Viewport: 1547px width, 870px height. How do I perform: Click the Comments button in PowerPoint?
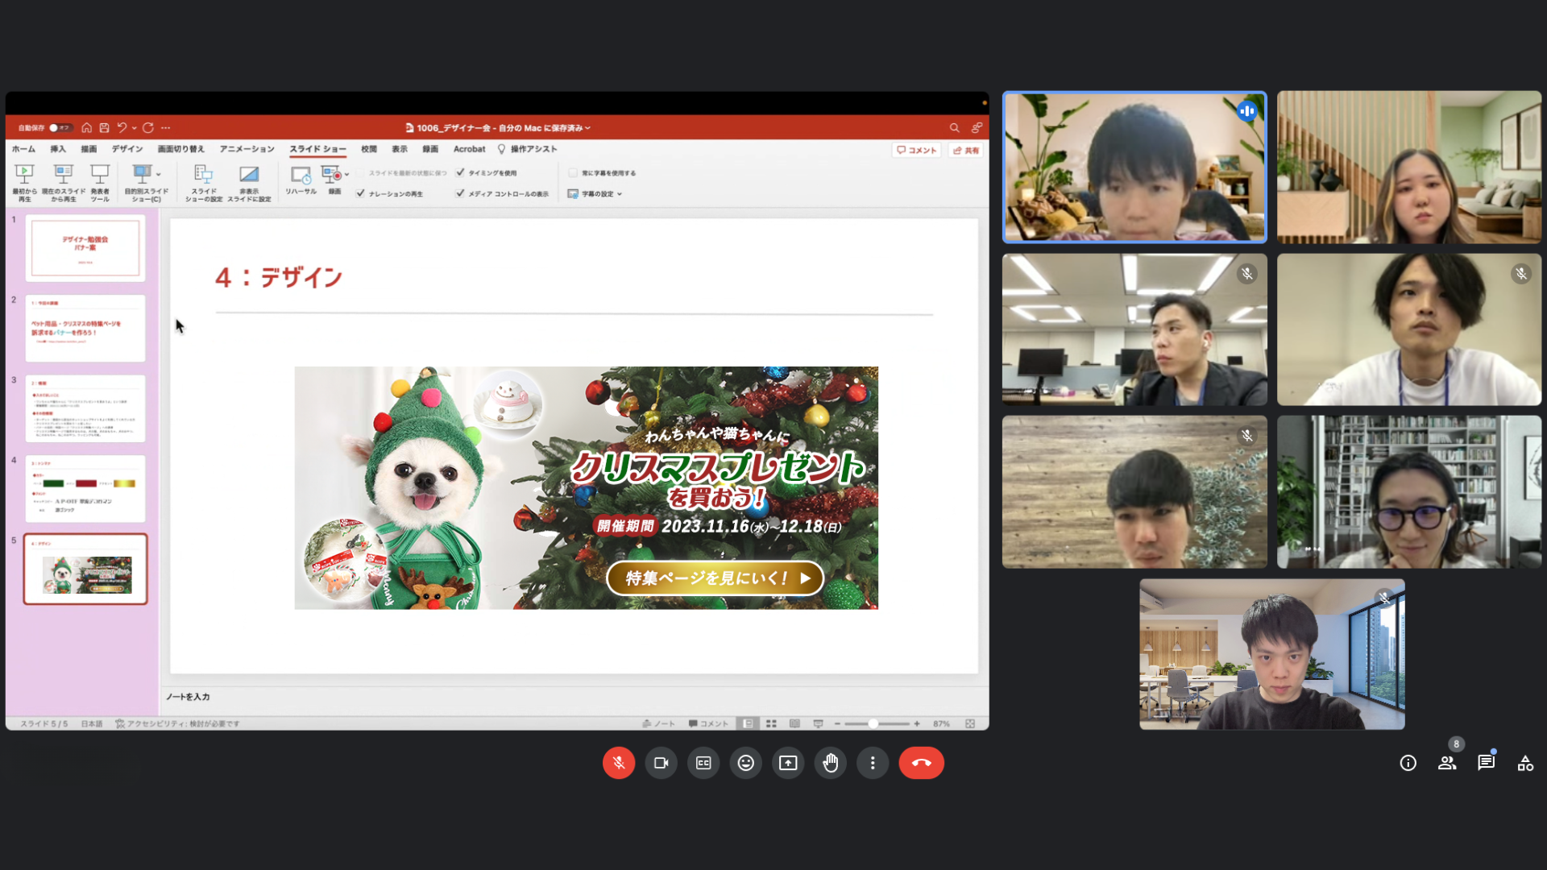click(x=917, y=151)
